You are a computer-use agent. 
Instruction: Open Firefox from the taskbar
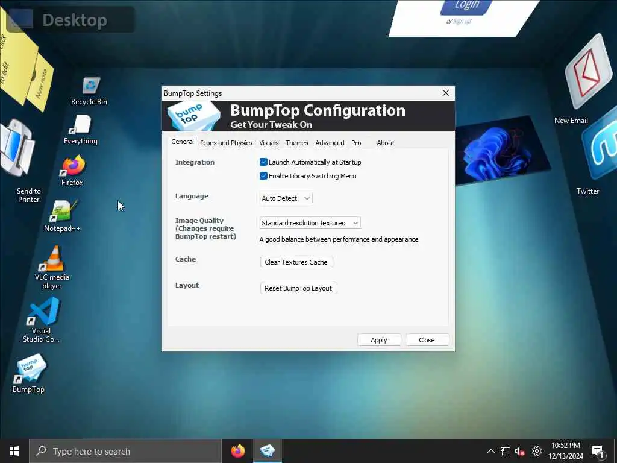pyautogui.click(x=237, y=451)
